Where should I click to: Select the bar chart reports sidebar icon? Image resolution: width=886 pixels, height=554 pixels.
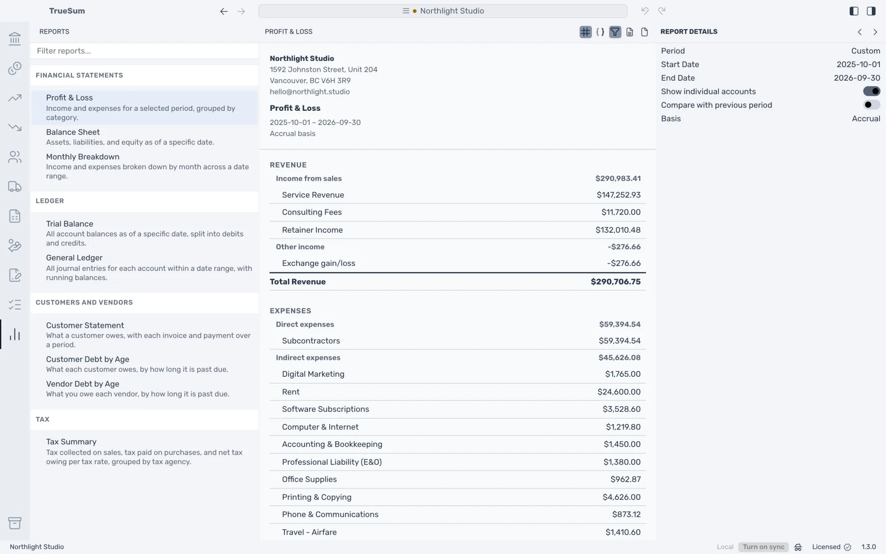15,334
